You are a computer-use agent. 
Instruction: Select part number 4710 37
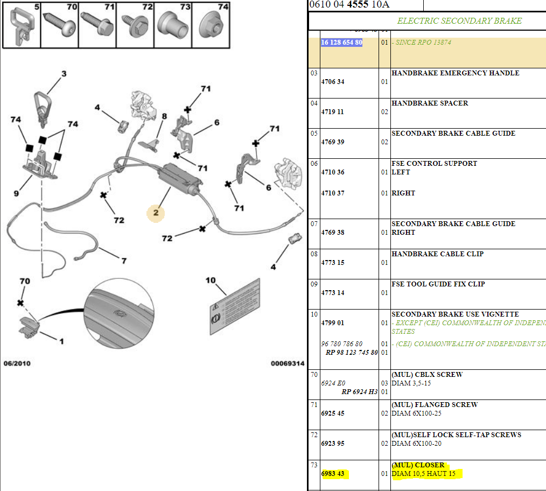(x=333, y=193)
